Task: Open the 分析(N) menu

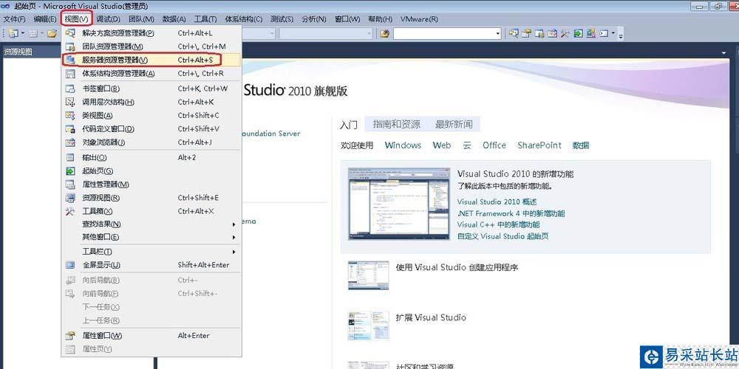Action: (314, 19)
